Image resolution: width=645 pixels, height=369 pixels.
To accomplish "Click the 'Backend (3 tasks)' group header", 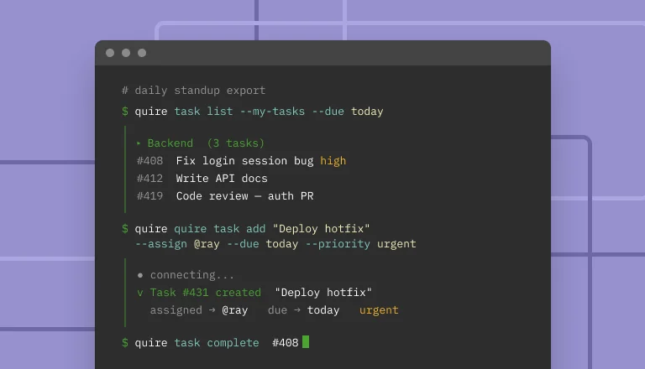I will [201, 143].
